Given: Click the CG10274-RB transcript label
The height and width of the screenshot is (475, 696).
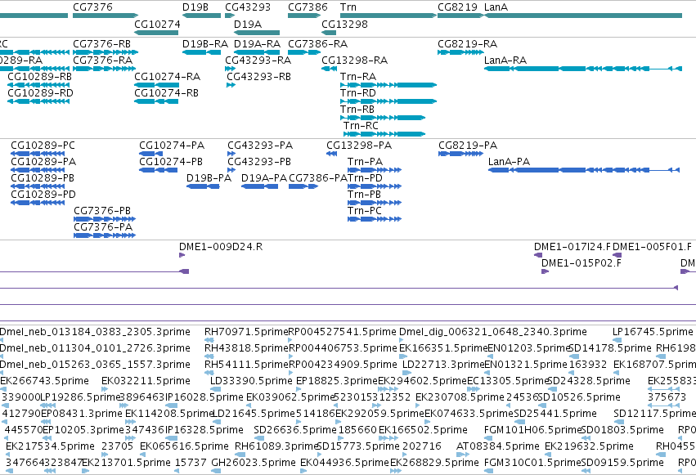Looking at the screenshot, I should 167,93.
